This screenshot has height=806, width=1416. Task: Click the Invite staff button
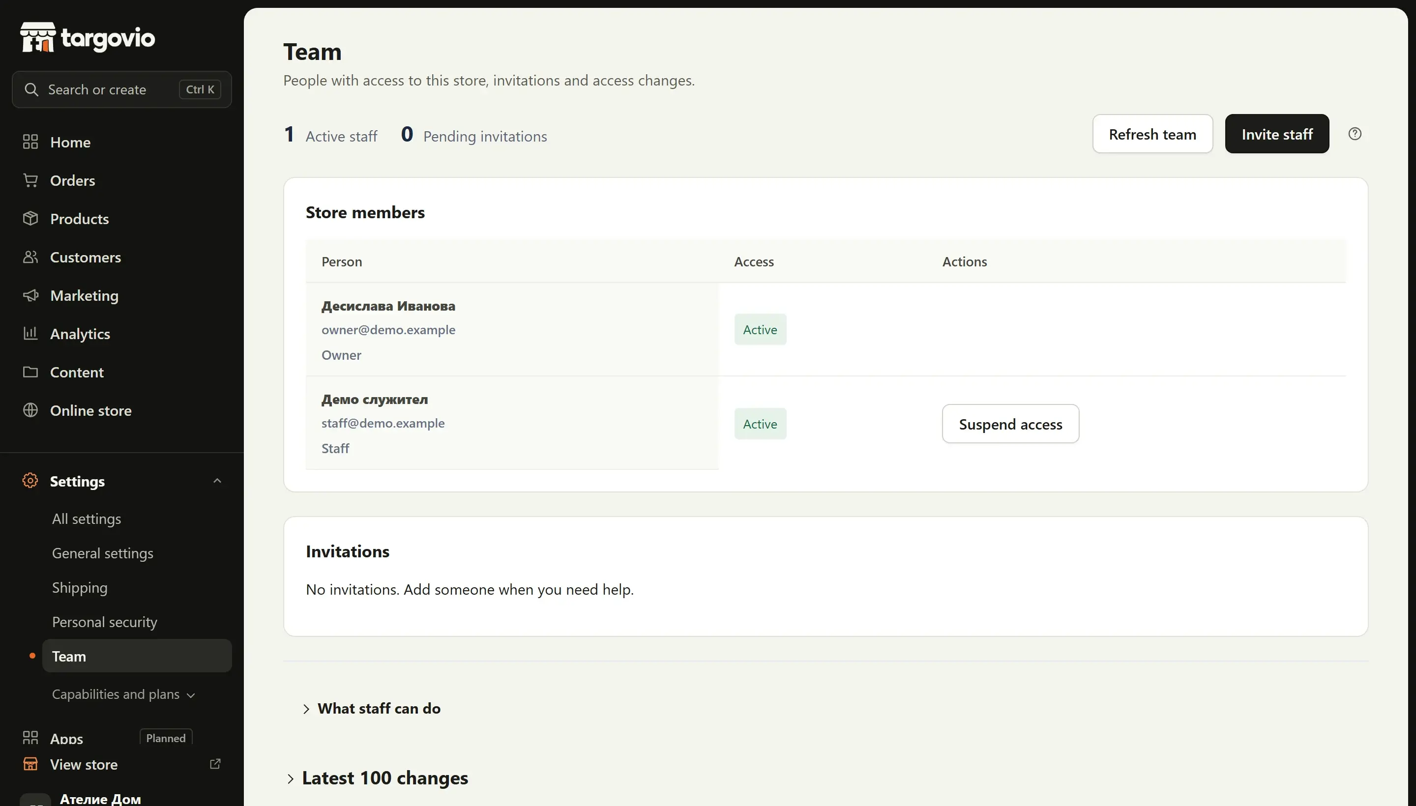(x=1276, y=134)
